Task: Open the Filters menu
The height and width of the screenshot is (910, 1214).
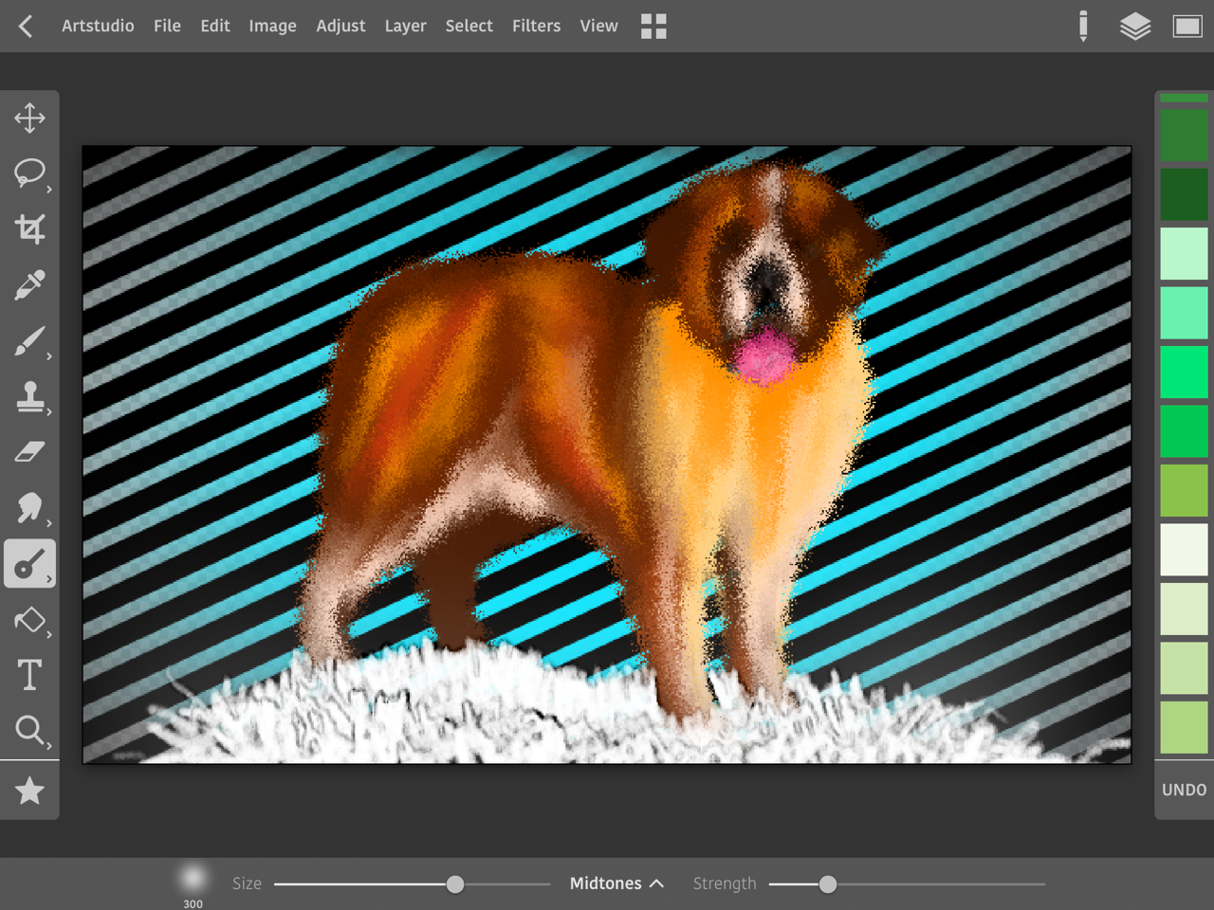Action: click(x=536, y=27)
